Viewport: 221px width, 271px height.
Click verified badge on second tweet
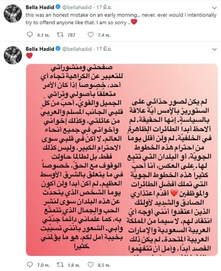pos(58,49)
